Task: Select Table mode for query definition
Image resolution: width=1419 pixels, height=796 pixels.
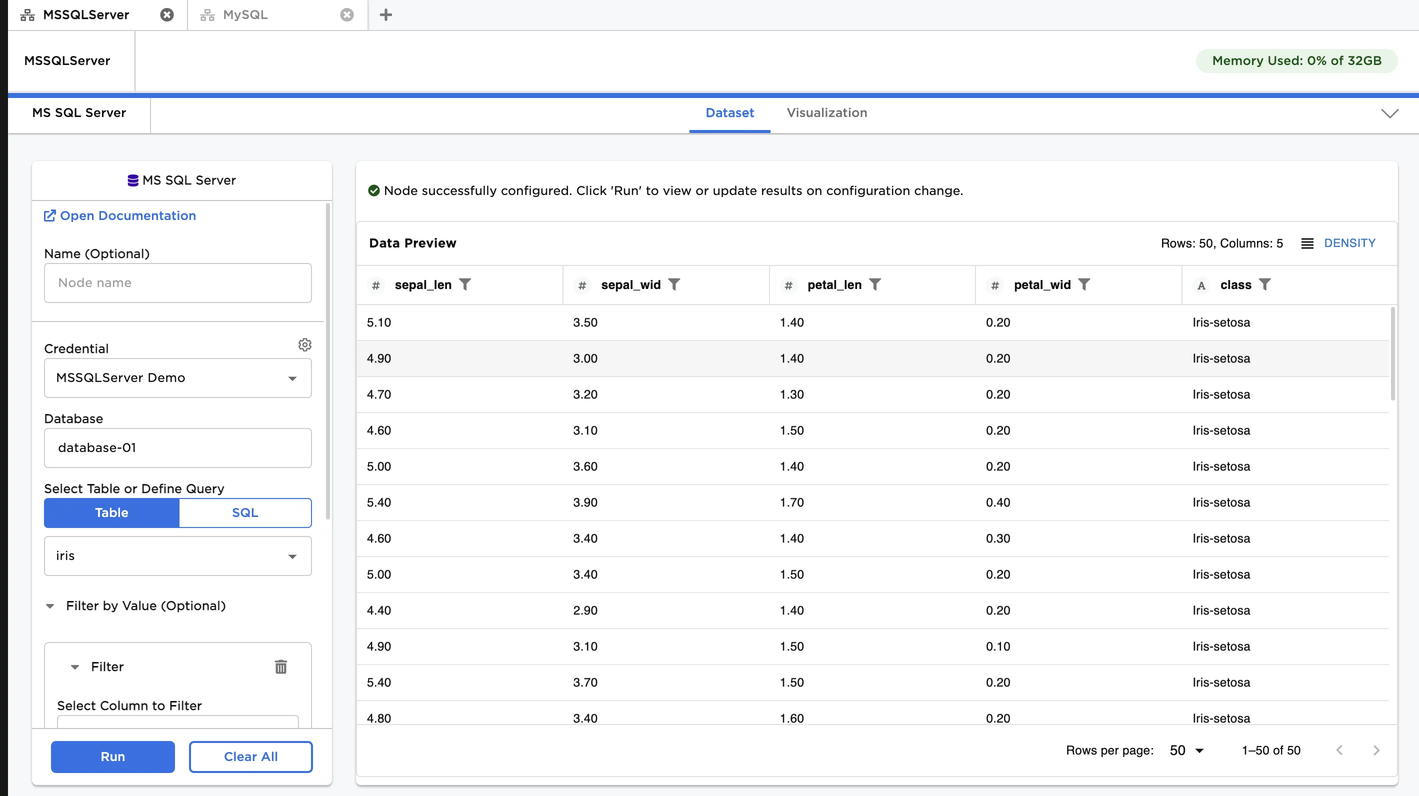Action: (x=111, y=513)
